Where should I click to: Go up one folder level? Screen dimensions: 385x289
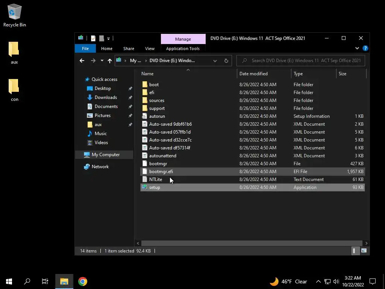[x=110, y=61]
